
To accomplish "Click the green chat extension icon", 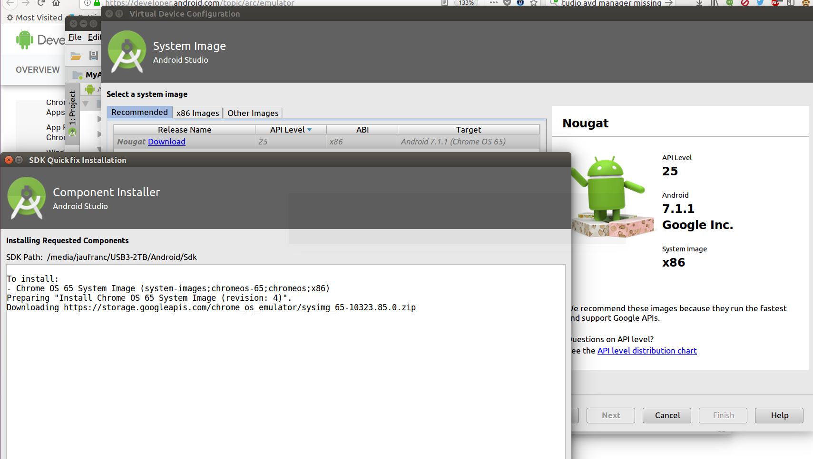I will coord(730,3).
